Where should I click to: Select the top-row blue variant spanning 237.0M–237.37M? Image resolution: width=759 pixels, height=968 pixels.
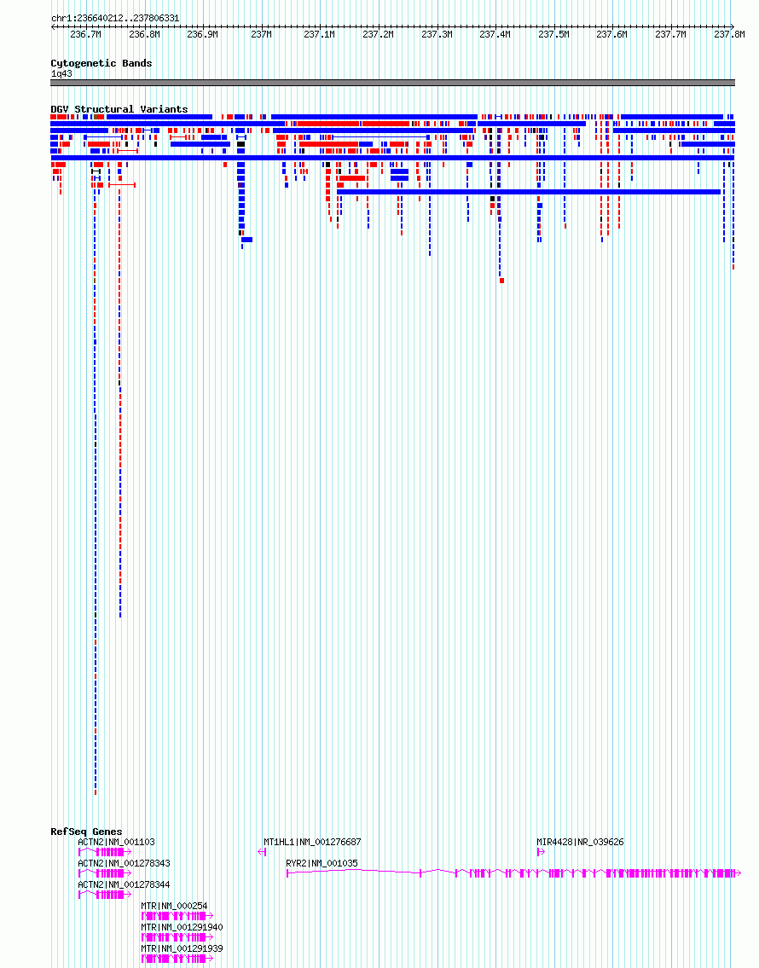point(374,117)
